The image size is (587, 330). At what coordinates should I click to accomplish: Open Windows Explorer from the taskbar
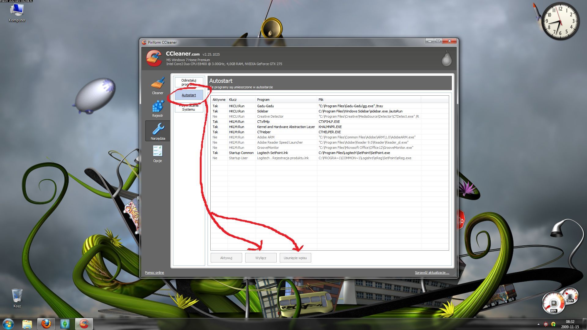click(27, 324)
